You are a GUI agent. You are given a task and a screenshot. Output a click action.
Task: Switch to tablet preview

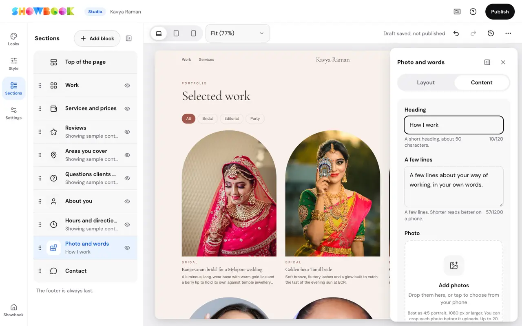tap(176, 33)
